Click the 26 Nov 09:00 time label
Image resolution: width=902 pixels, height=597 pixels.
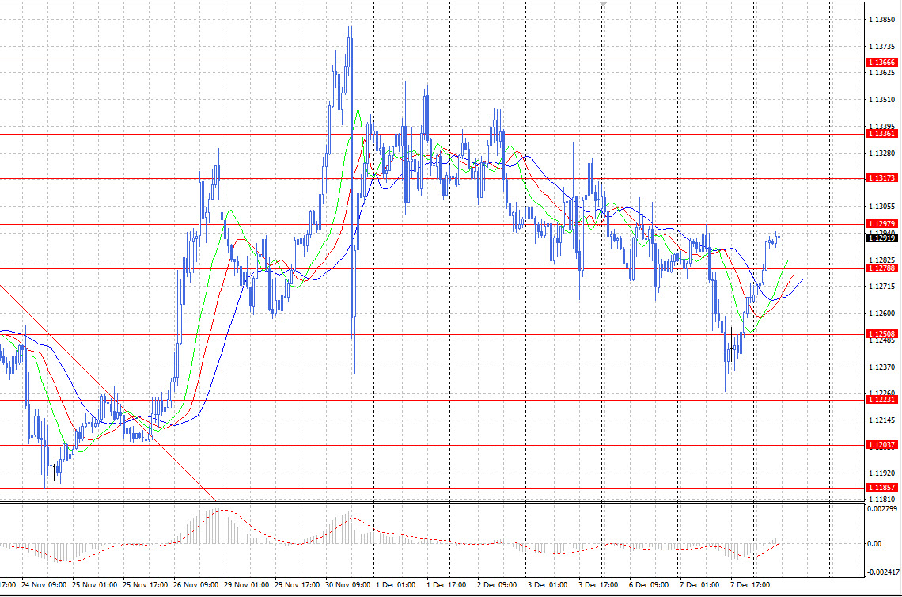(195, 585)
